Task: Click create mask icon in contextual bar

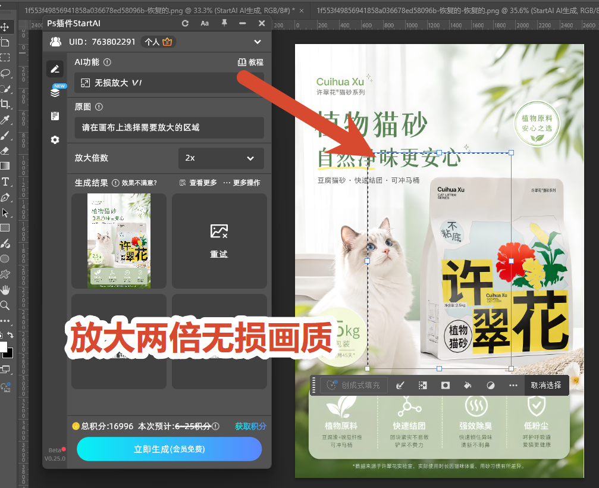Action: click(446, 386)
